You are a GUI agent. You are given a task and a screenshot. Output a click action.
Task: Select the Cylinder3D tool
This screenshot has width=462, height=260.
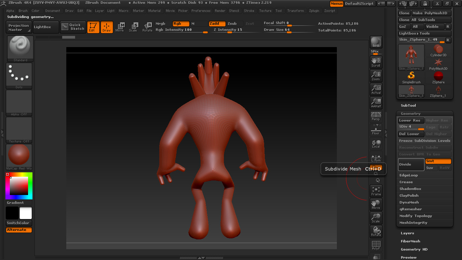click(438, 50)
